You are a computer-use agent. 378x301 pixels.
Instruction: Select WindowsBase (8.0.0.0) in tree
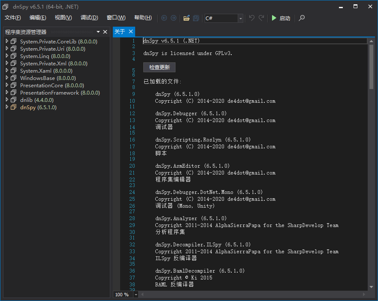[48, 78]
